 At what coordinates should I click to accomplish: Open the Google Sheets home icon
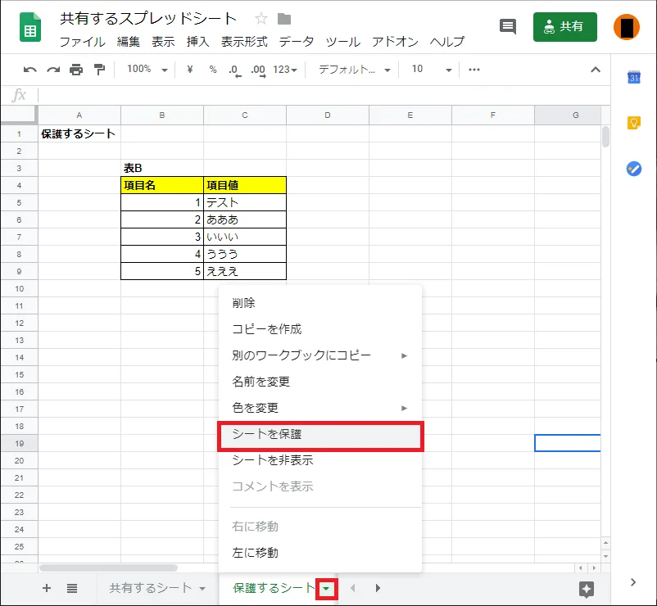coord(30,28)
